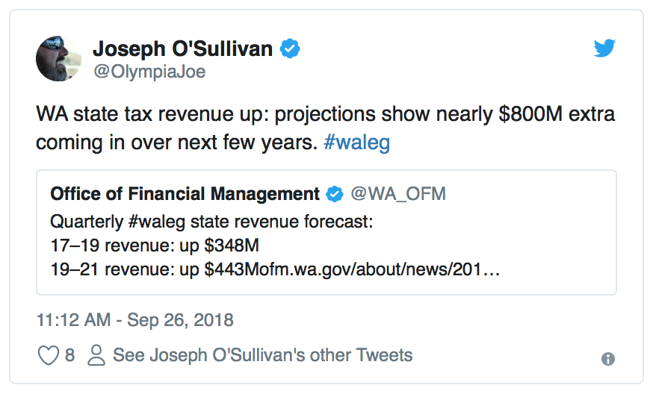Visit the @OlympiaJoe handle

pos(149,72)
